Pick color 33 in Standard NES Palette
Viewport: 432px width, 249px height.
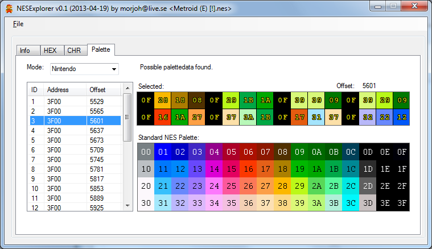pyautogui.click(x=197, y=203)
